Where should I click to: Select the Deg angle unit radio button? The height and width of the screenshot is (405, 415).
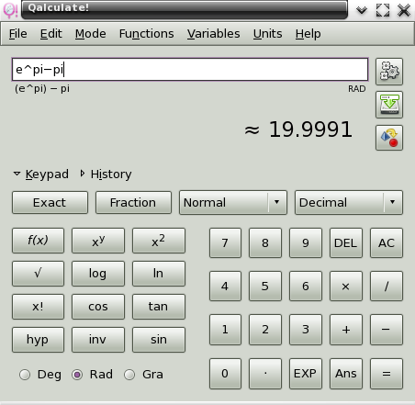25,375
